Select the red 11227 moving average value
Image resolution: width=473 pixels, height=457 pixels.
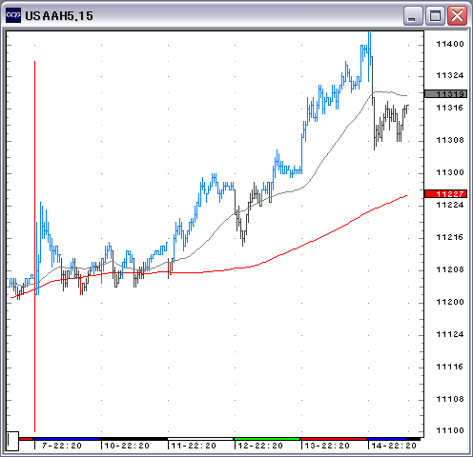tap(446, 194)
